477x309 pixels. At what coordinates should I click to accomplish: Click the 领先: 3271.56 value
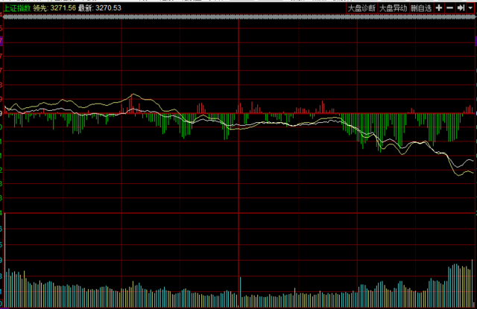54,8
